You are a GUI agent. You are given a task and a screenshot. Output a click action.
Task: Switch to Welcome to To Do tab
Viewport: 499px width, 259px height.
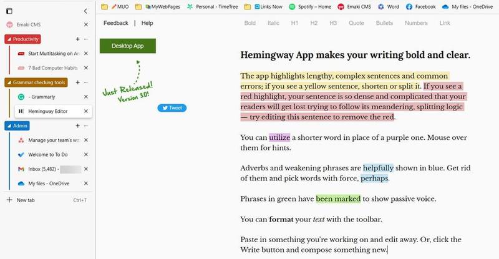(48, 155)
